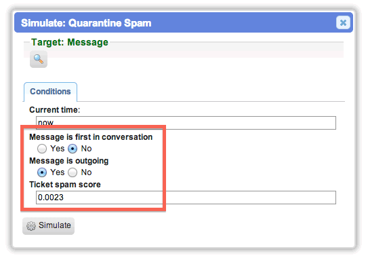The width and height of the screenshot is (368, 262).
Task: Select No for Message is outgoing
Action: 73,172
